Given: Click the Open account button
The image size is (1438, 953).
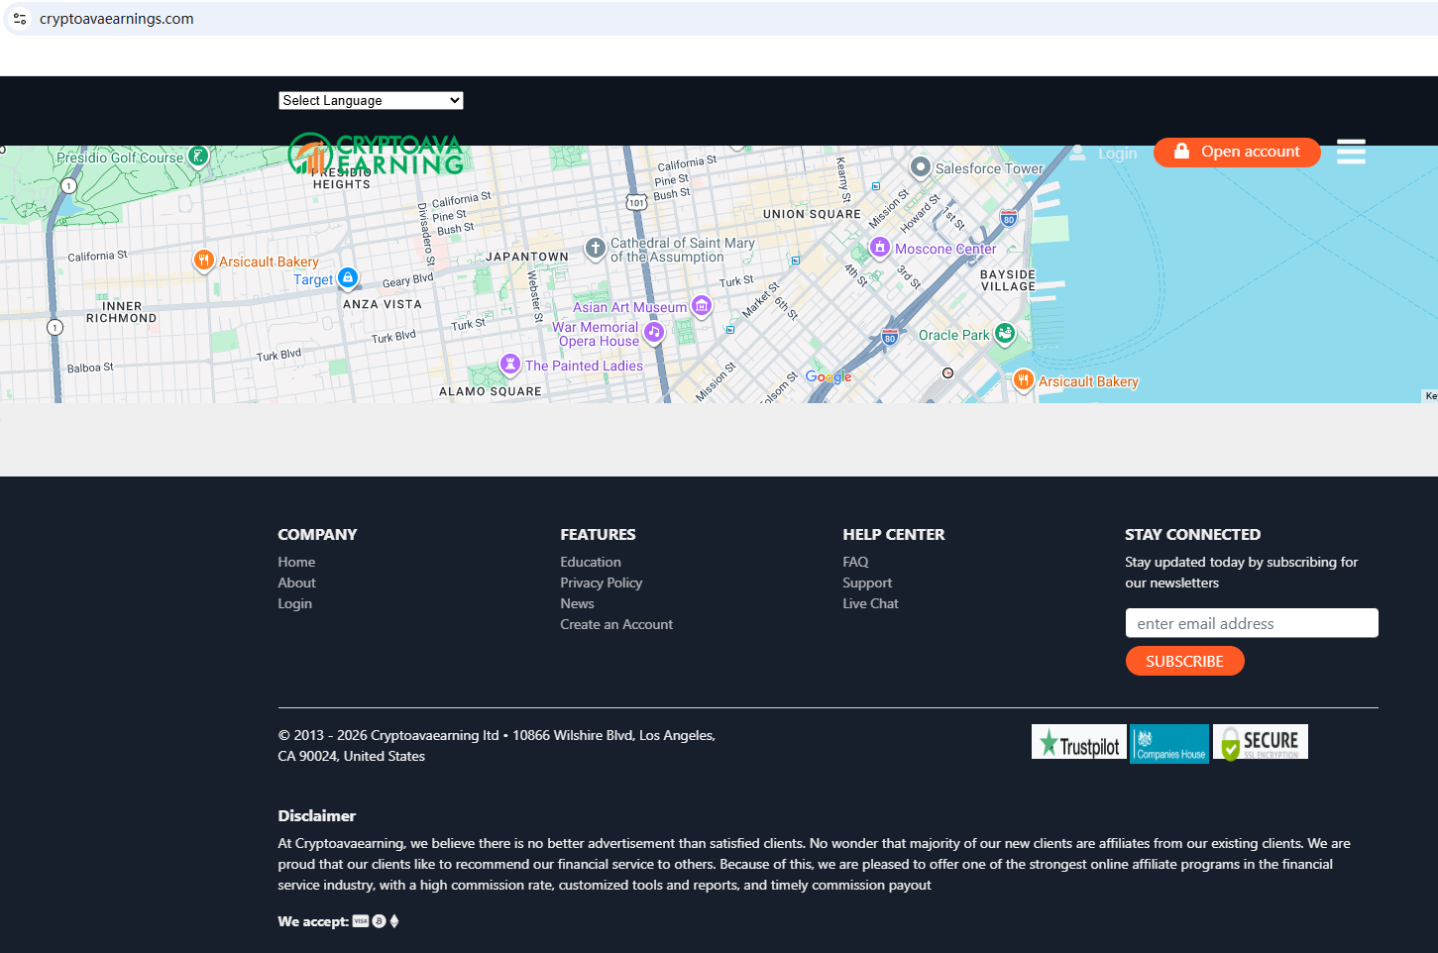Looking at the screenshot, I should pyautogui.click(x=1237, y=152).
